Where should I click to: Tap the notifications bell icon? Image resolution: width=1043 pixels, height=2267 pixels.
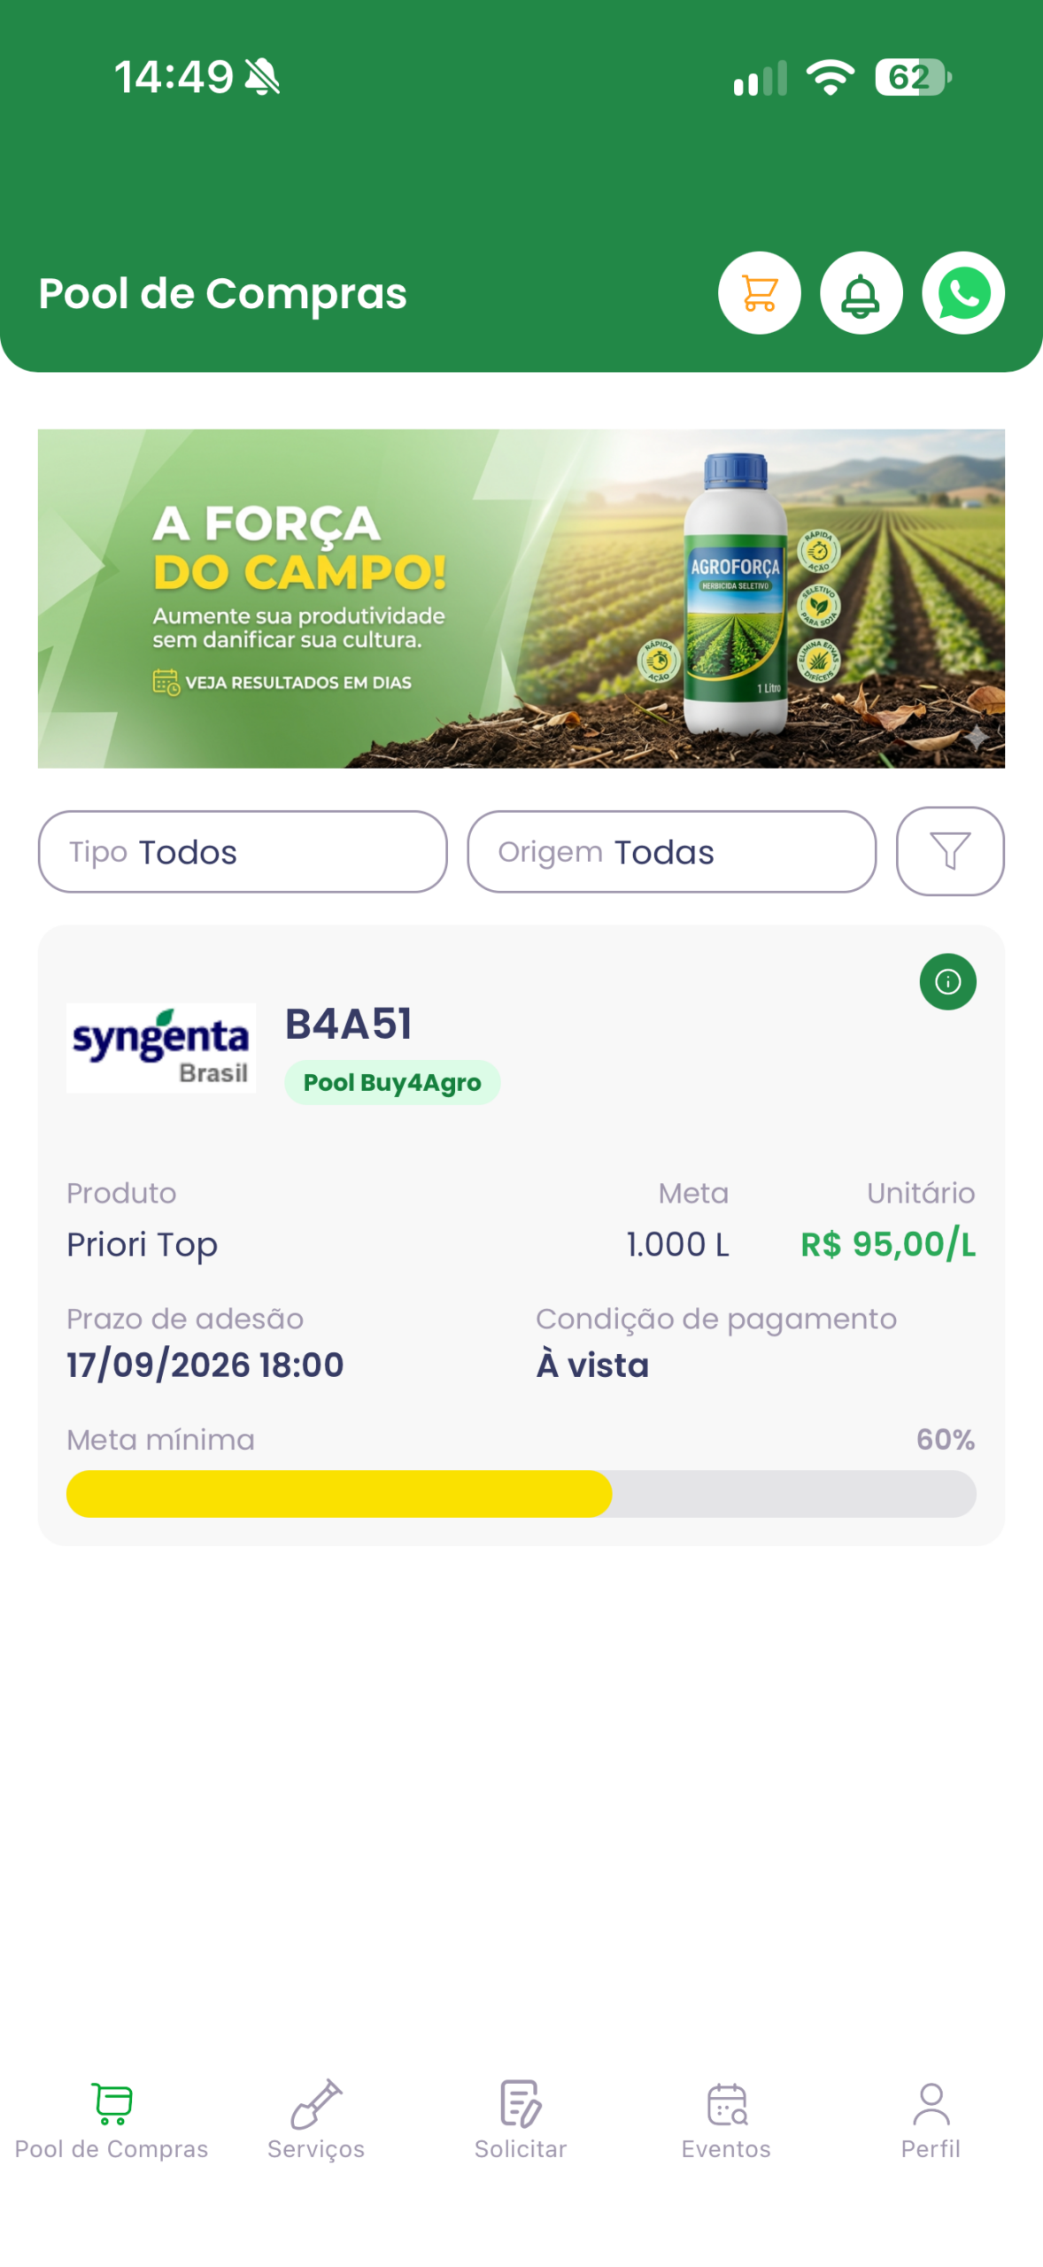pos(861,293)
